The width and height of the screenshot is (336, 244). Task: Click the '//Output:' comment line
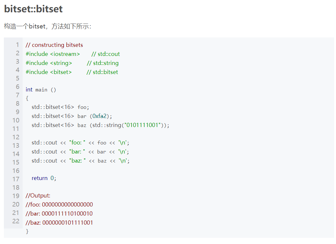(x=38, y=196)
